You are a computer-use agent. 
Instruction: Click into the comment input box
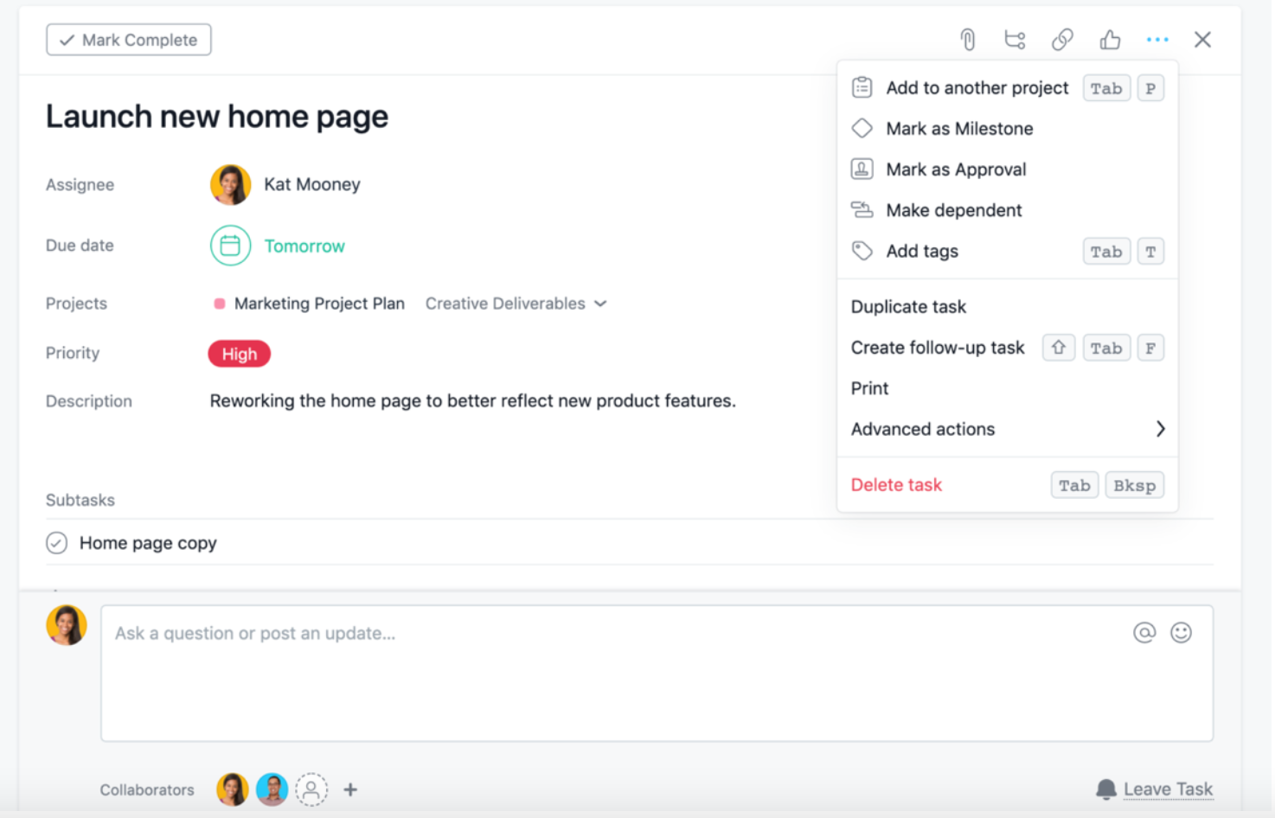(657, 673)
